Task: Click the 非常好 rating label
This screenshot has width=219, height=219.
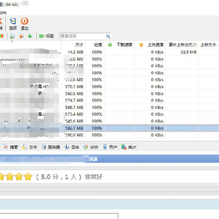Action: coord(93,177)
